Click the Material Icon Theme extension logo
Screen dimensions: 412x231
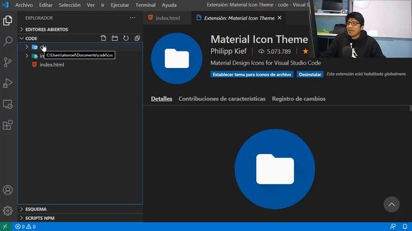pyautogui.click(x=176, y=58)
